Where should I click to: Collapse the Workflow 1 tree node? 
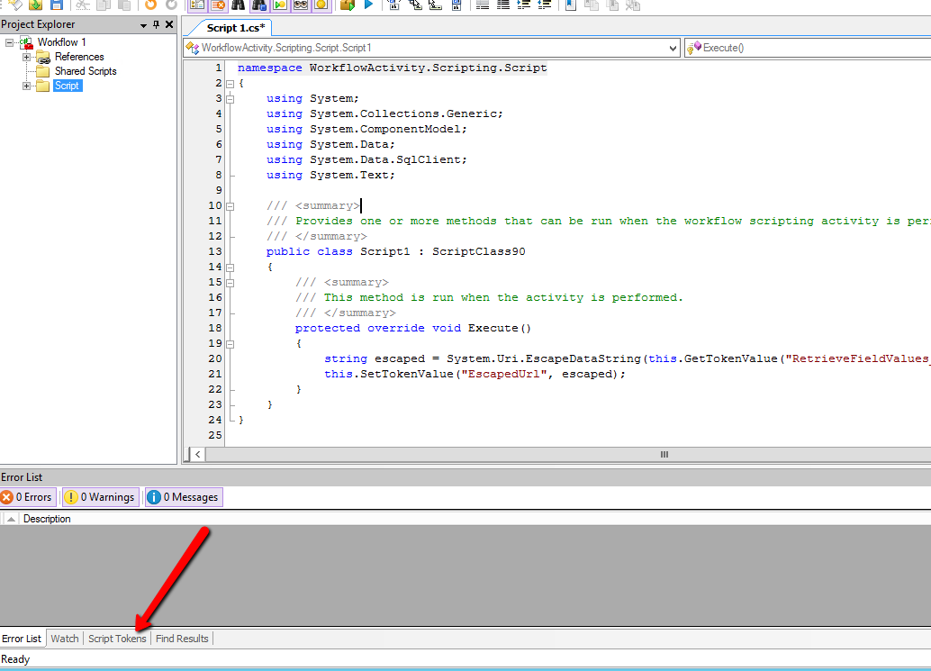10,42
